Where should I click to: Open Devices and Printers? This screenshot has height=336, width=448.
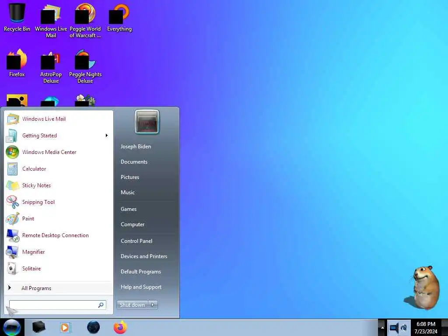(144, 256)
